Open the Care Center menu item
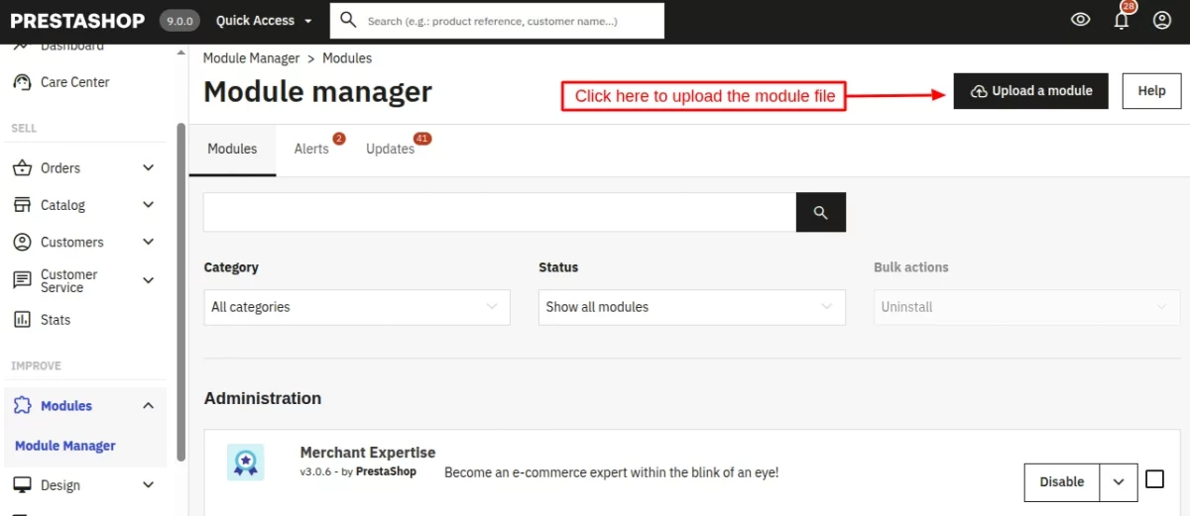Screen dimensions: 1190x516 click(x=75, y=82)
